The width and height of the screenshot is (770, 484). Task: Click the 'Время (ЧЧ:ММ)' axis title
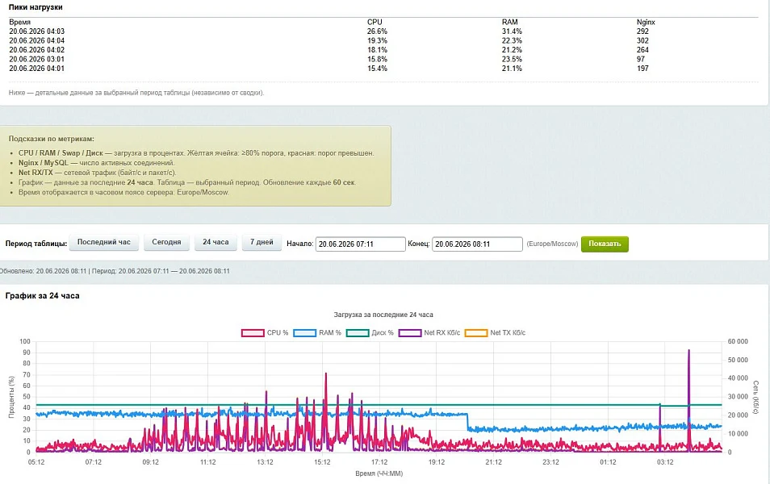click(x=379, y=474)
